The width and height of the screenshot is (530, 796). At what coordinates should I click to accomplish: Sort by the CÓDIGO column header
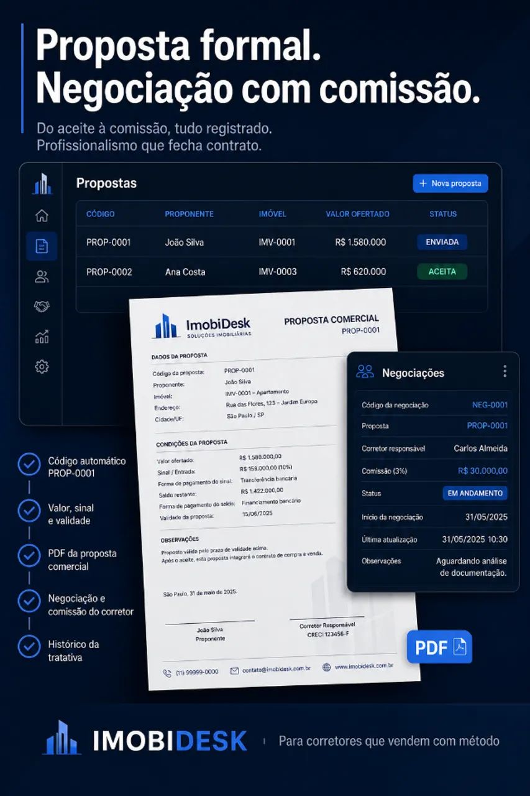101,214
